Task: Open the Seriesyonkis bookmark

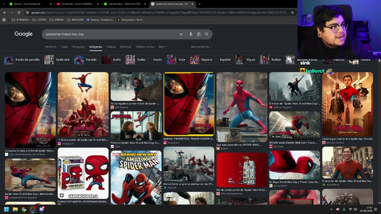Action: (x=130, y=20)
